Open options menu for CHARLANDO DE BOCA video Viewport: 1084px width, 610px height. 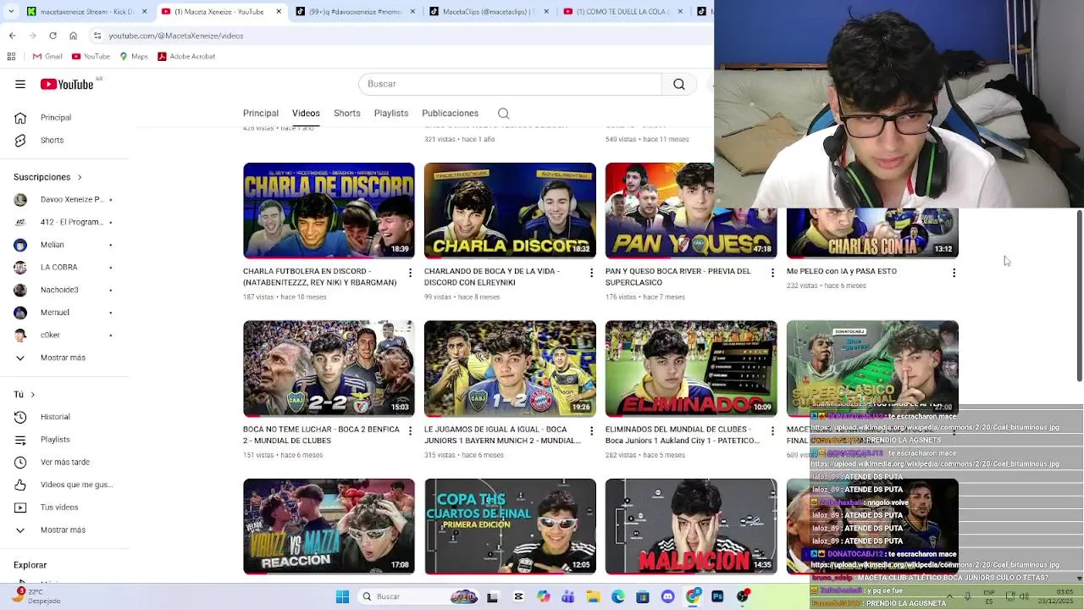pos(591,273)
